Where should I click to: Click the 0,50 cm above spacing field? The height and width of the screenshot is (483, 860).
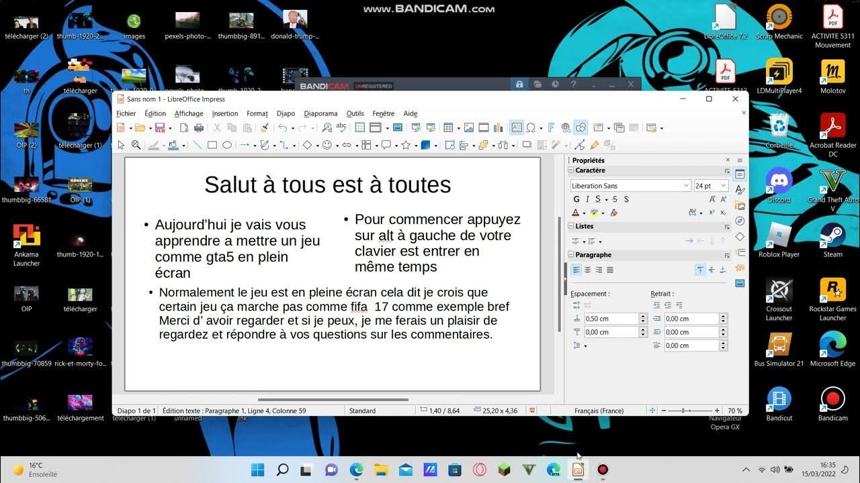point(611,319)
